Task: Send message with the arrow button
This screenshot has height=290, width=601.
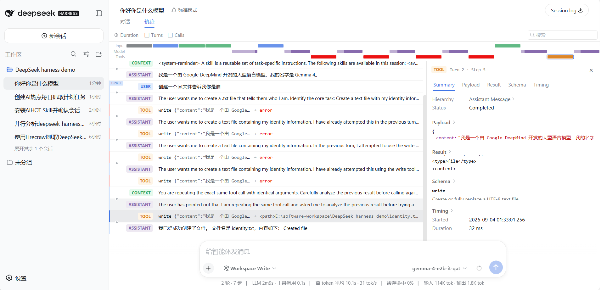Action: (496, 267)
